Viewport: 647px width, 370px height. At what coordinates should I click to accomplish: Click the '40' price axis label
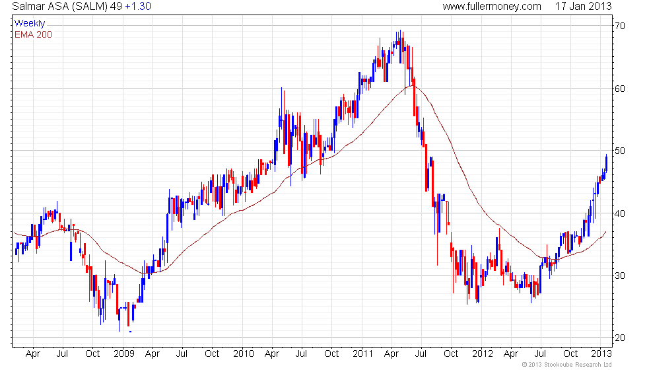(620, 213)
